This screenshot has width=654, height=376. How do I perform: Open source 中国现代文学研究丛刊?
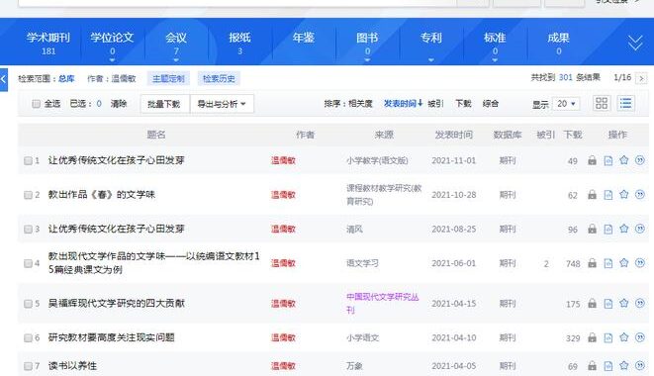tap(383, 304)
